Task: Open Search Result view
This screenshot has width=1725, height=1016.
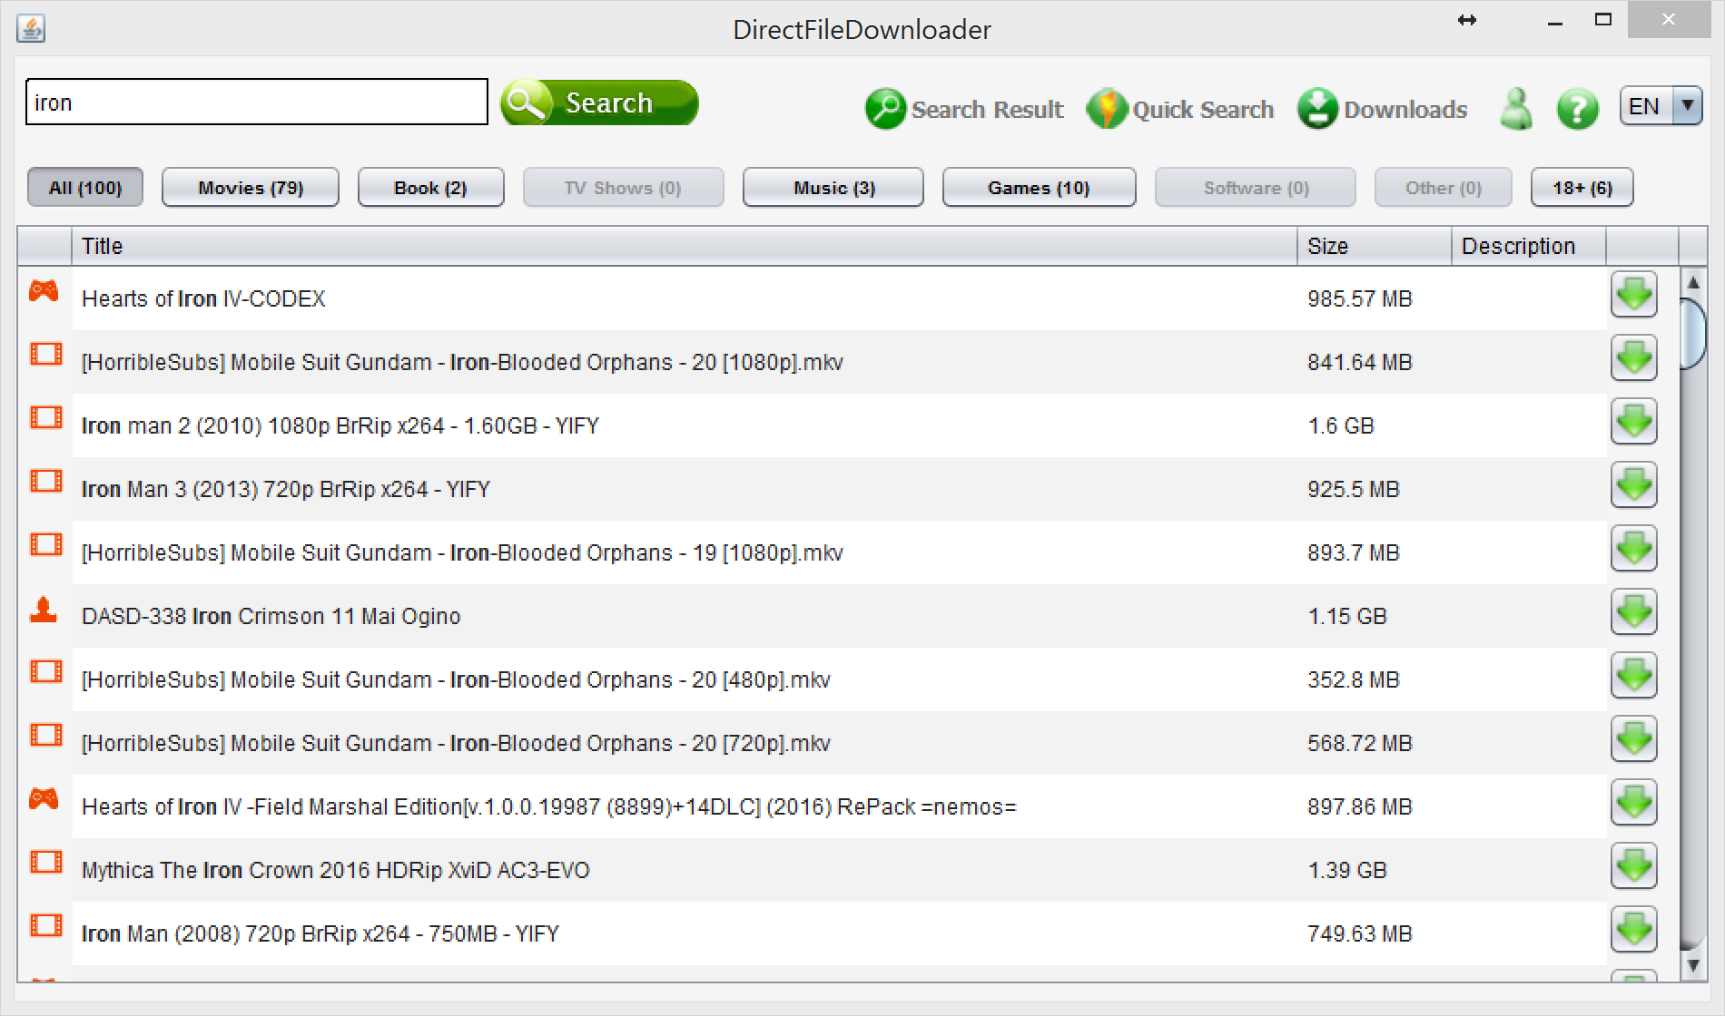Action: coord(964,109)
